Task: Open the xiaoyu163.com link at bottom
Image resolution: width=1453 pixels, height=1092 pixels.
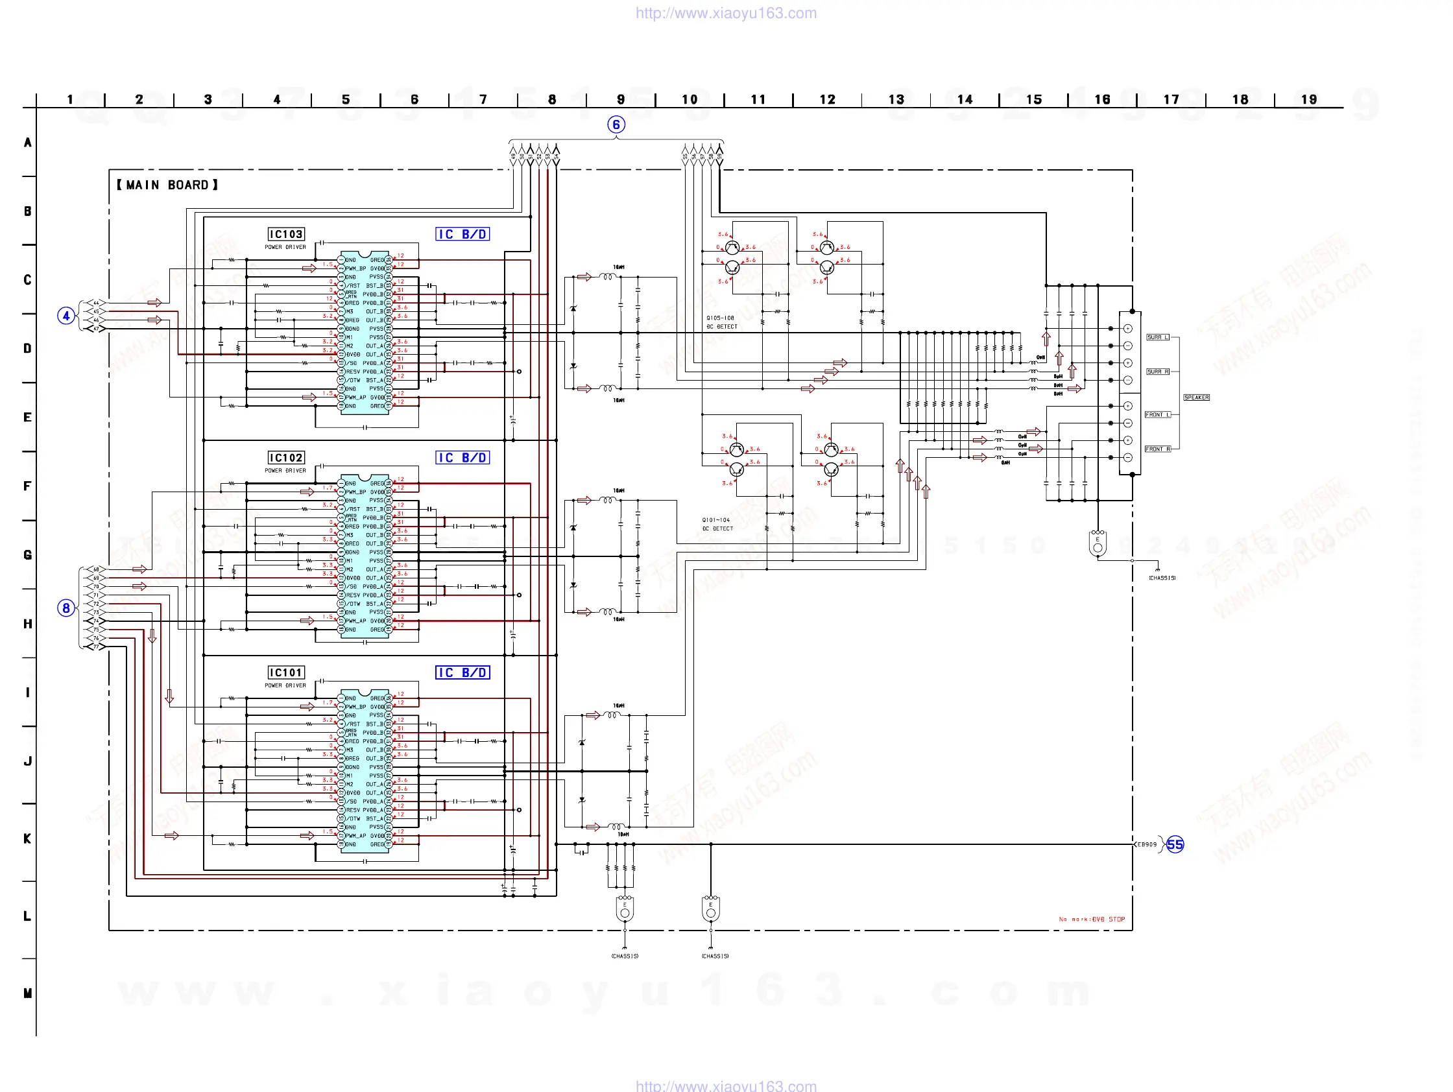Action: (x=726, y=1086)
